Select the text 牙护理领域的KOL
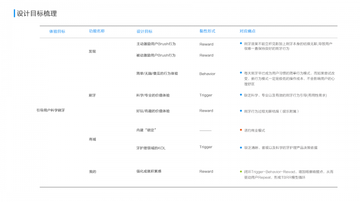360x202 pixels. tap(151, 148)
